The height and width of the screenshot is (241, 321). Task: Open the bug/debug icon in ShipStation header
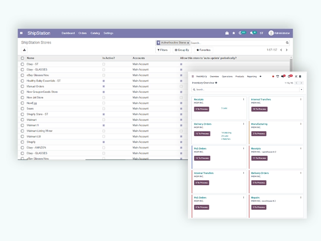pos(233,33)
